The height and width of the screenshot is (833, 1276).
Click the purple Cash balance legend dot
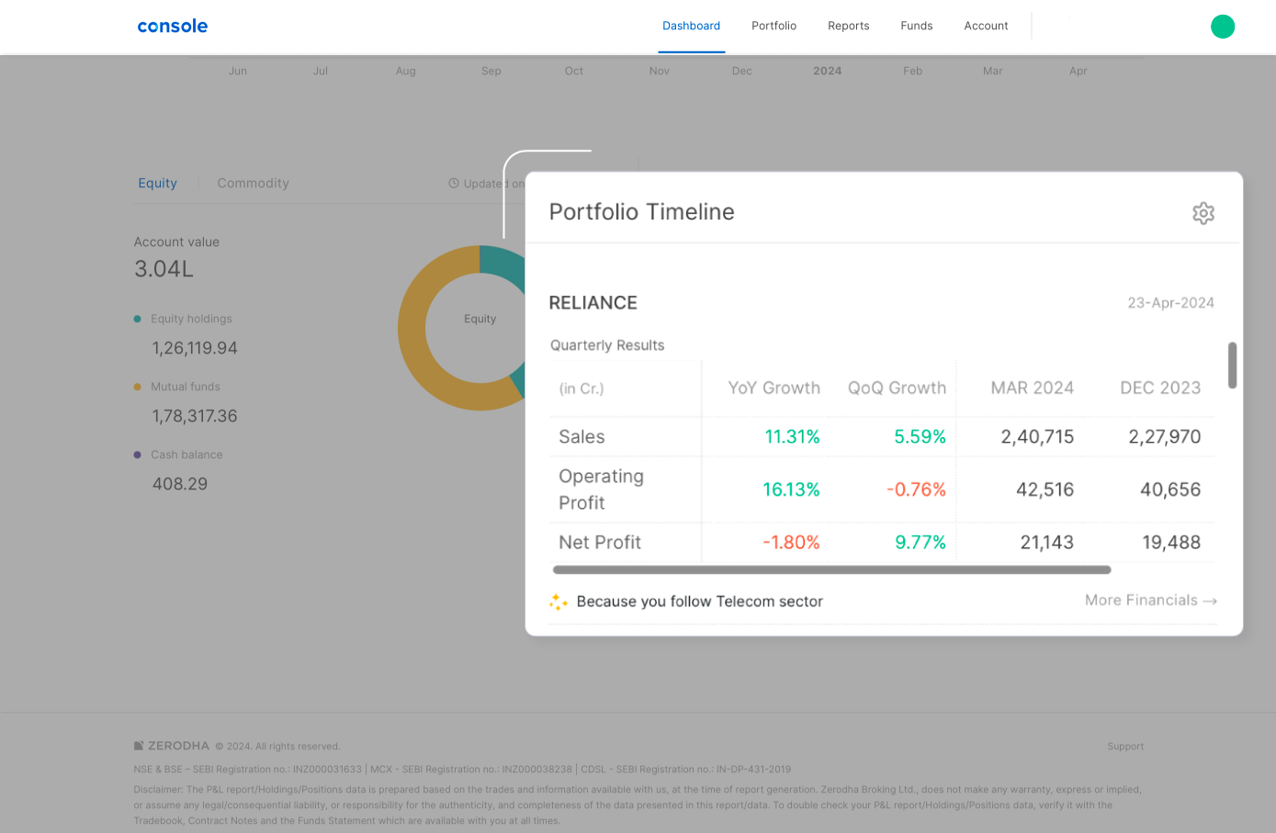(138, 455)
